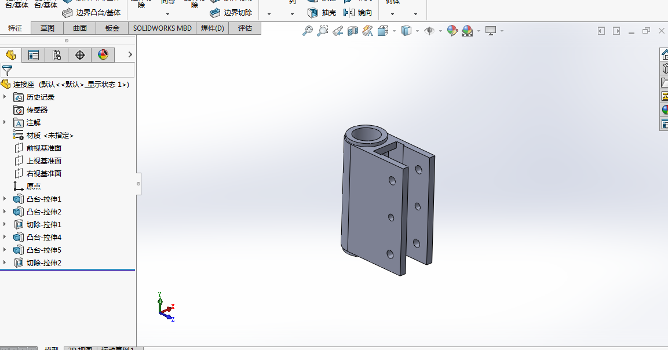
Task: Click next document window arrow
Action: pos(616,31)
